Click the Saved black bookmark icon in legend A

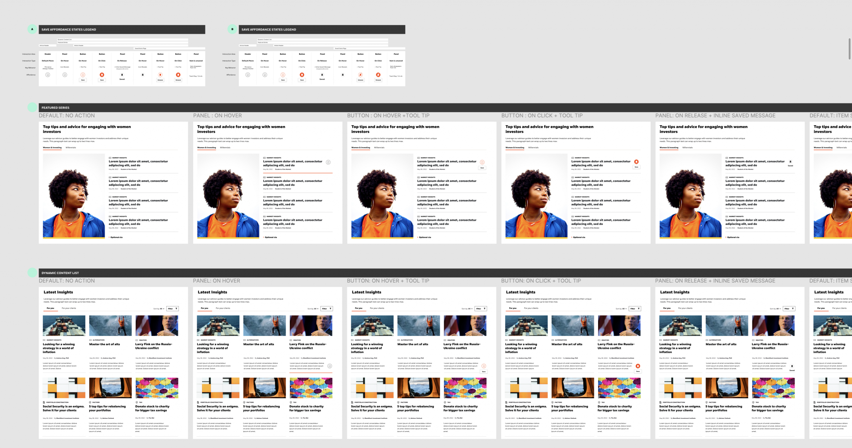[122, 75]
